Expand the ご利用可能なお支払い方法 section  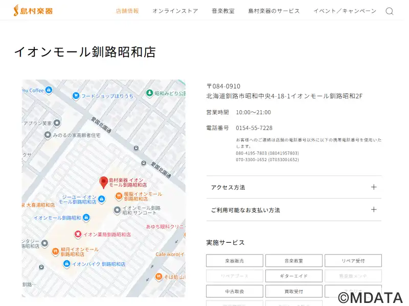293,210
